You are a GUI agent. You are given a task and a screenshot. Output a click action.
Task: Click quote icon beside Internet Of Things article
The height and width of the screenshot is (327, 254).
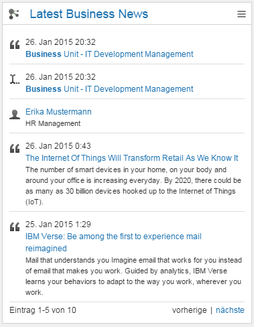pos(15,148)
